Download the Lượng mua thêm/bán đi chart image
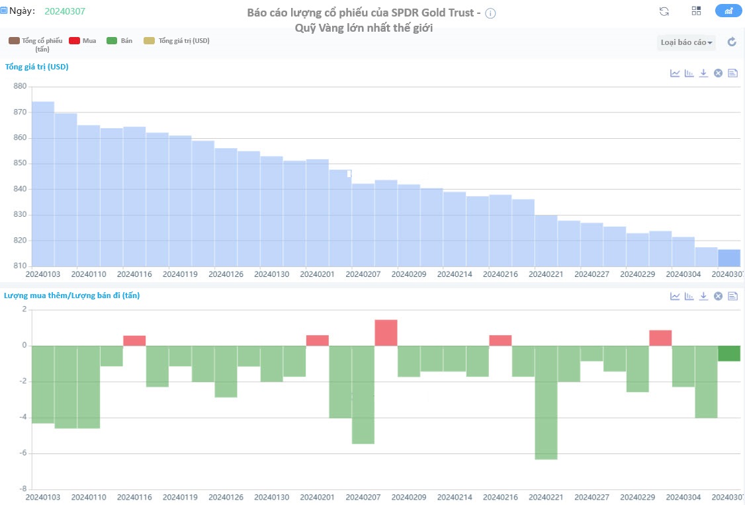Screen dimensions: 745x505 [x=704, y=296]
